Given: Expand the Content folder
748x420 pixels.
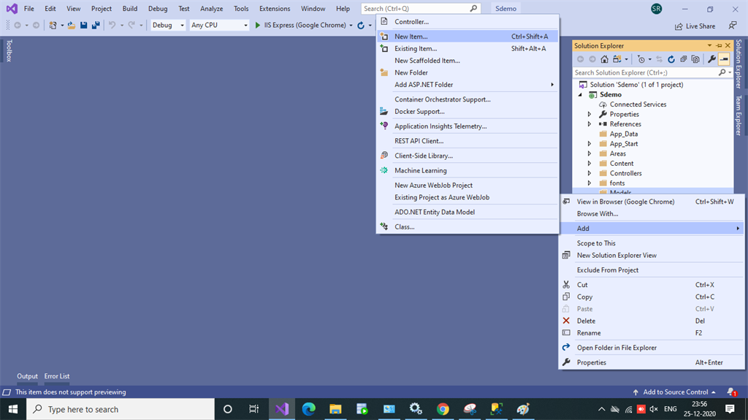Looking at the screenshot, I should point(589,163).
